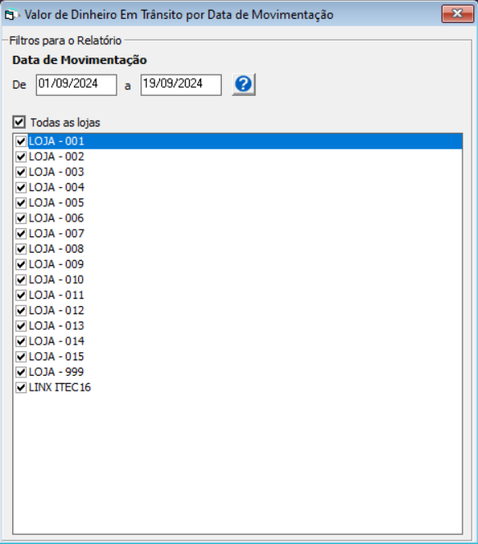The image size is (478, 544).
Task: Click the window title bar application icon
Action: tap(10, 15)
